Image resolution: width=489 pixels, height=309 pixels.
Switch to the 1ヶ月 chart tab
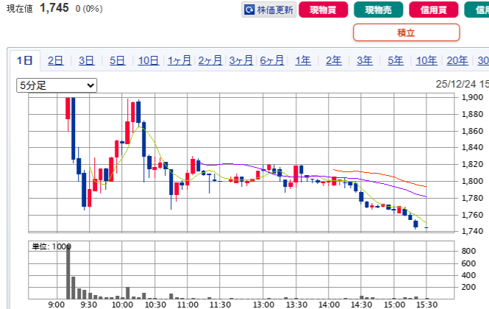[x=179, y=61]
